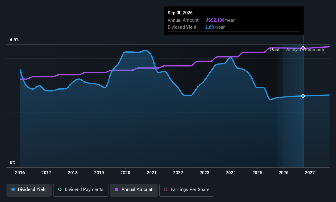Select the 2016 year on the x-axis
The height and width of the screenshot is (202, 336).
[x=20, y=173]
